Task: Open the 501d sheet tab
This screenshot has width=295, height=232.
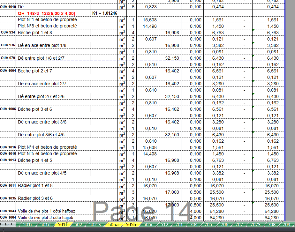Action: pos(45,225)
